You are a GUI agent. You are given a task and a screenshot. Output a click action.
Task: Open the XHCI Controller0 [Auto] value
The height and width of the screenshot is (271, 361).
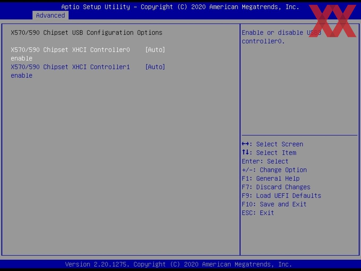pos(155,50)
